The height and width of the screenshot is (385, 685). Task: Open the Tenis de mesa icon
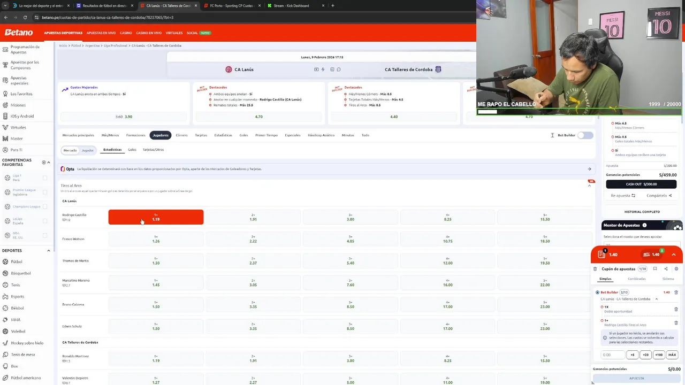pyautogui.click(x=5, y=355)
